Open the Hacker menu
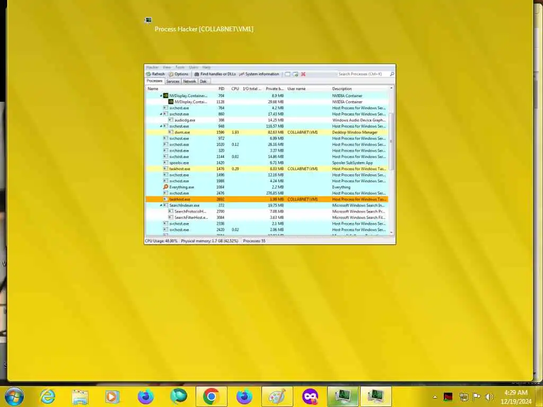The width and height of the screenshot is (543, 407). coord(152,67)
